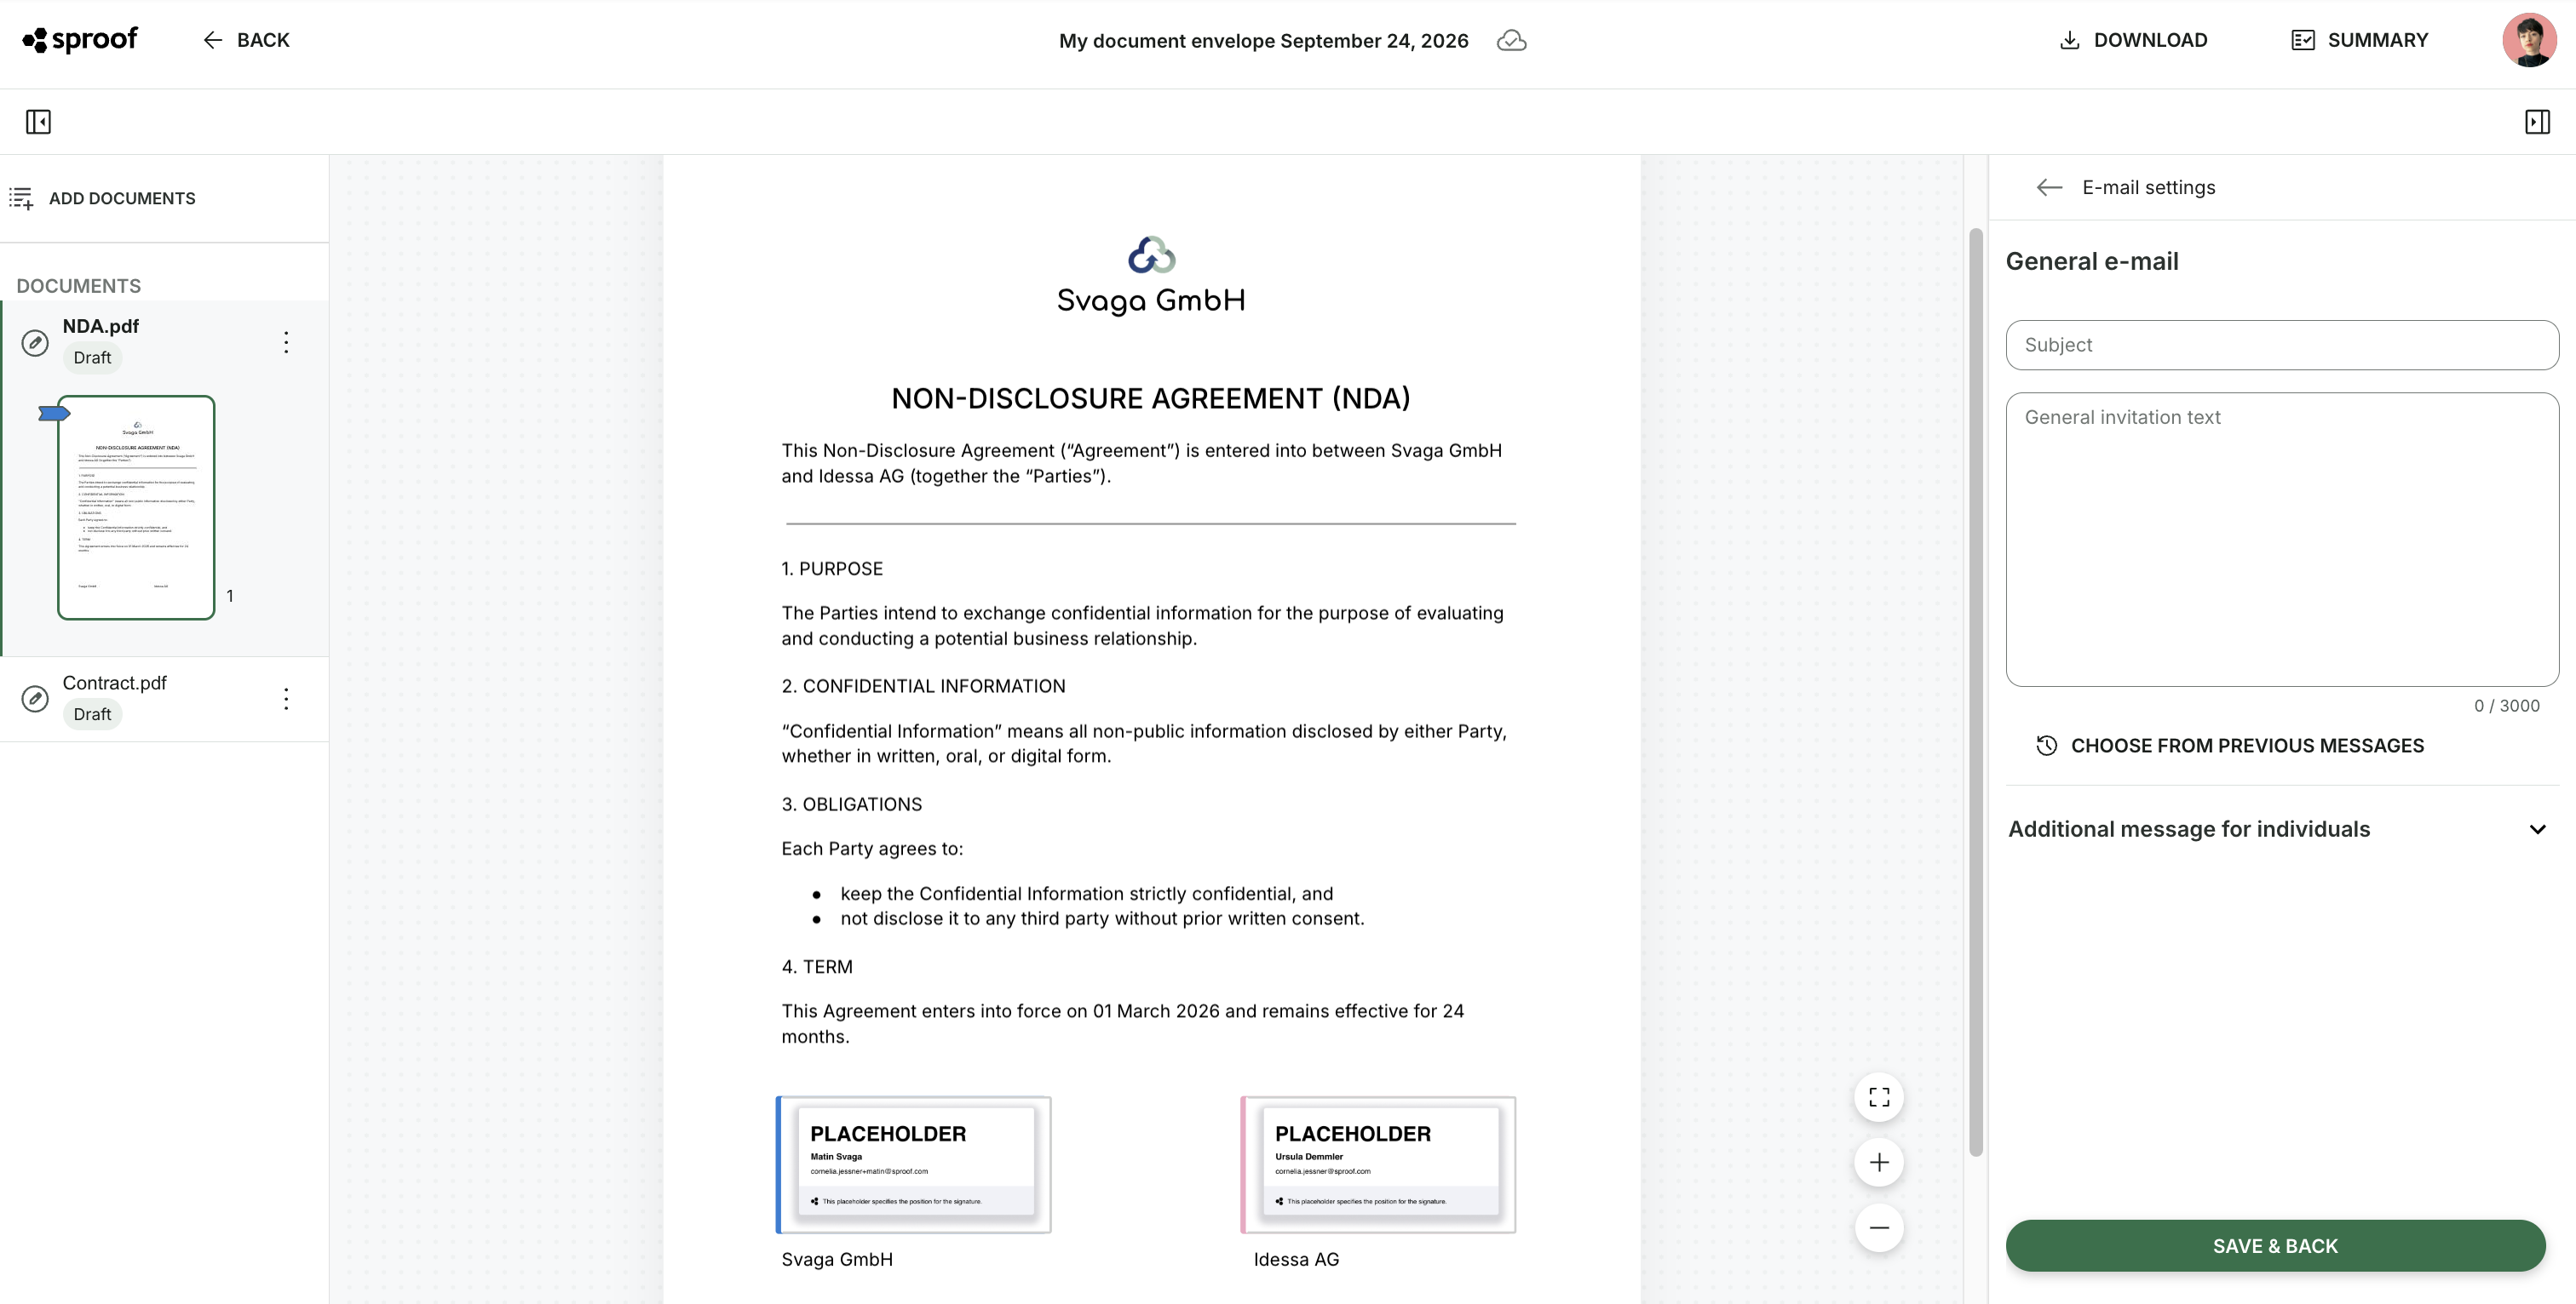This screenshot has height=1304, width=2576.
Task: Click the edit icon beside Contract.pdf
Action: (35, 699)
